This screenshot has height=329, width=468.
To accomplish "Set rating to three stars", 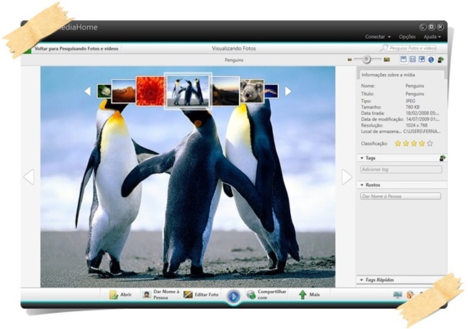I will [x=414, y=143].
